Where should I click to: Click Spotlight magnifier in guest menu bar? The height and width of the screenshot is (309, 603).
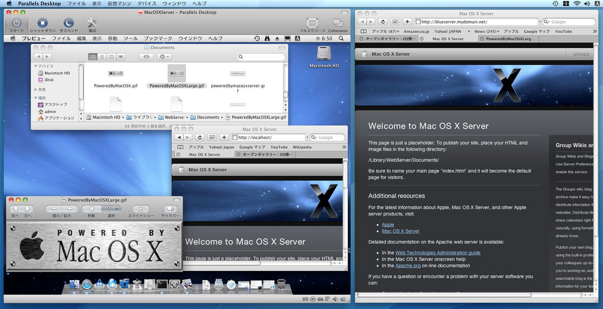[x=341, y=39]
